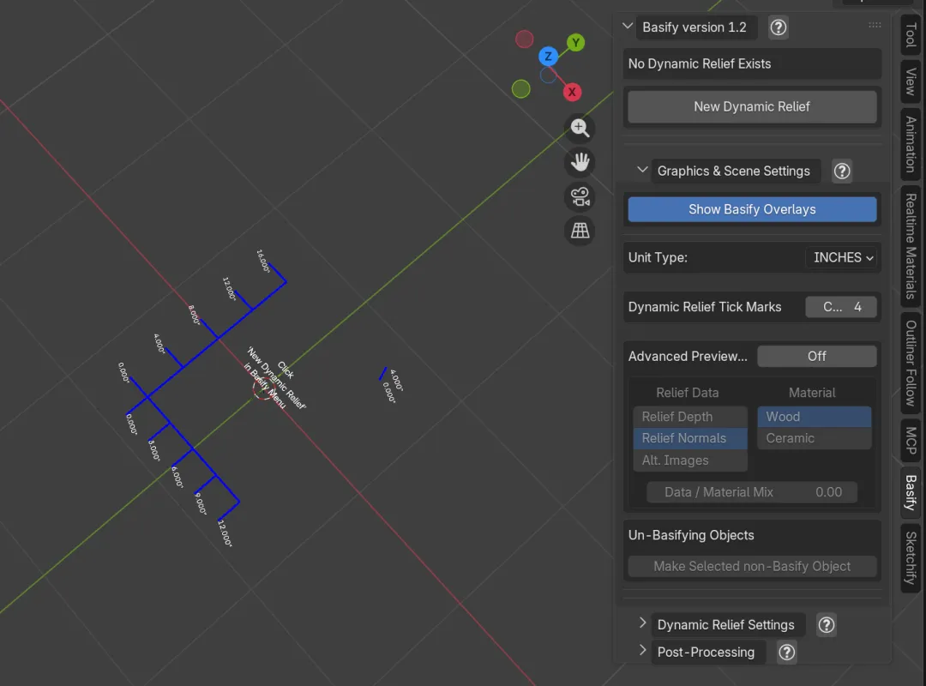The width and height of the screenshot is (926, 686).
Task: Click the 16.000" ruler label in viewport
Action: coord(263,261)
